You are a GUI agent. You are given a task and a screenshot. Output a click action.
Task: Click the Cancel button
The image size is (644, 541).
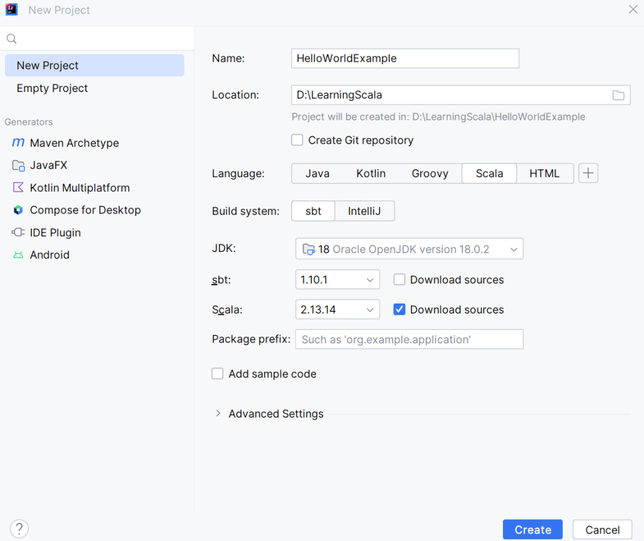coord(602,530)
